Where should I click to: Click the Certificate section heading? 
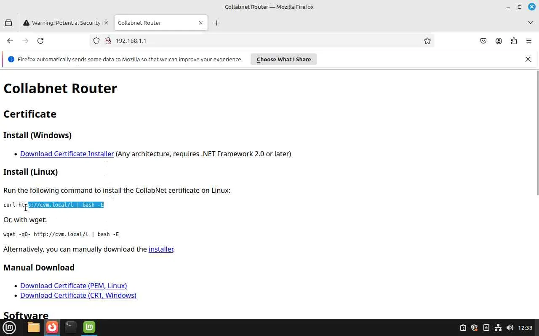(x=30, y=114)
